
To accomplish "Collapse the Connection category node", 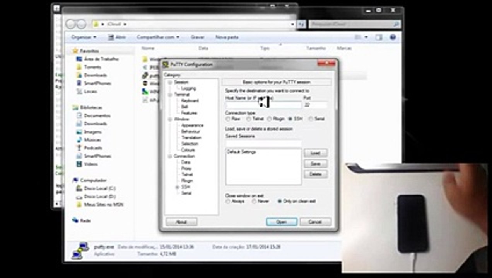I will tap(170, 156).
